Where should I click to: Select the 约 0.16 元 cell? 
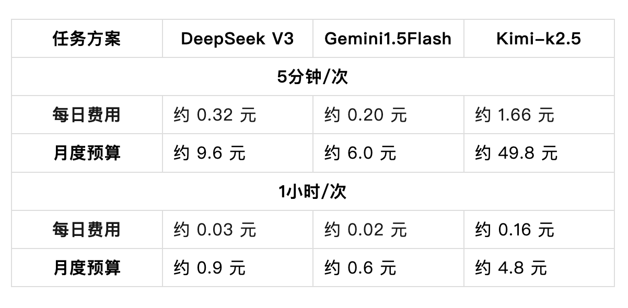pos(515,230)
